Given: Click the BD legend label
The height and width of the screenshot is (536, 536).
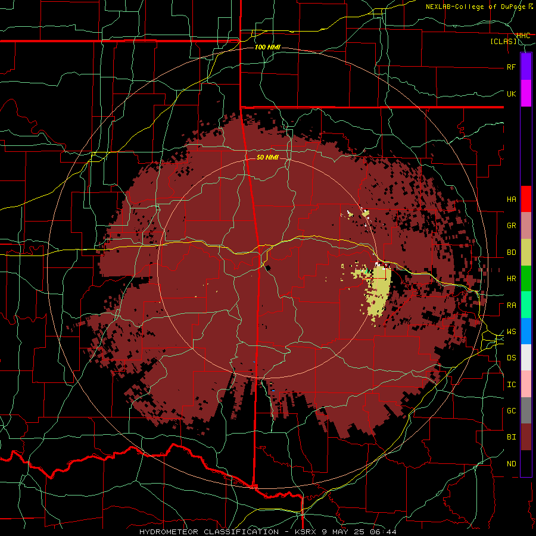Looking at the screenshot, I should [x=511, y=253].
